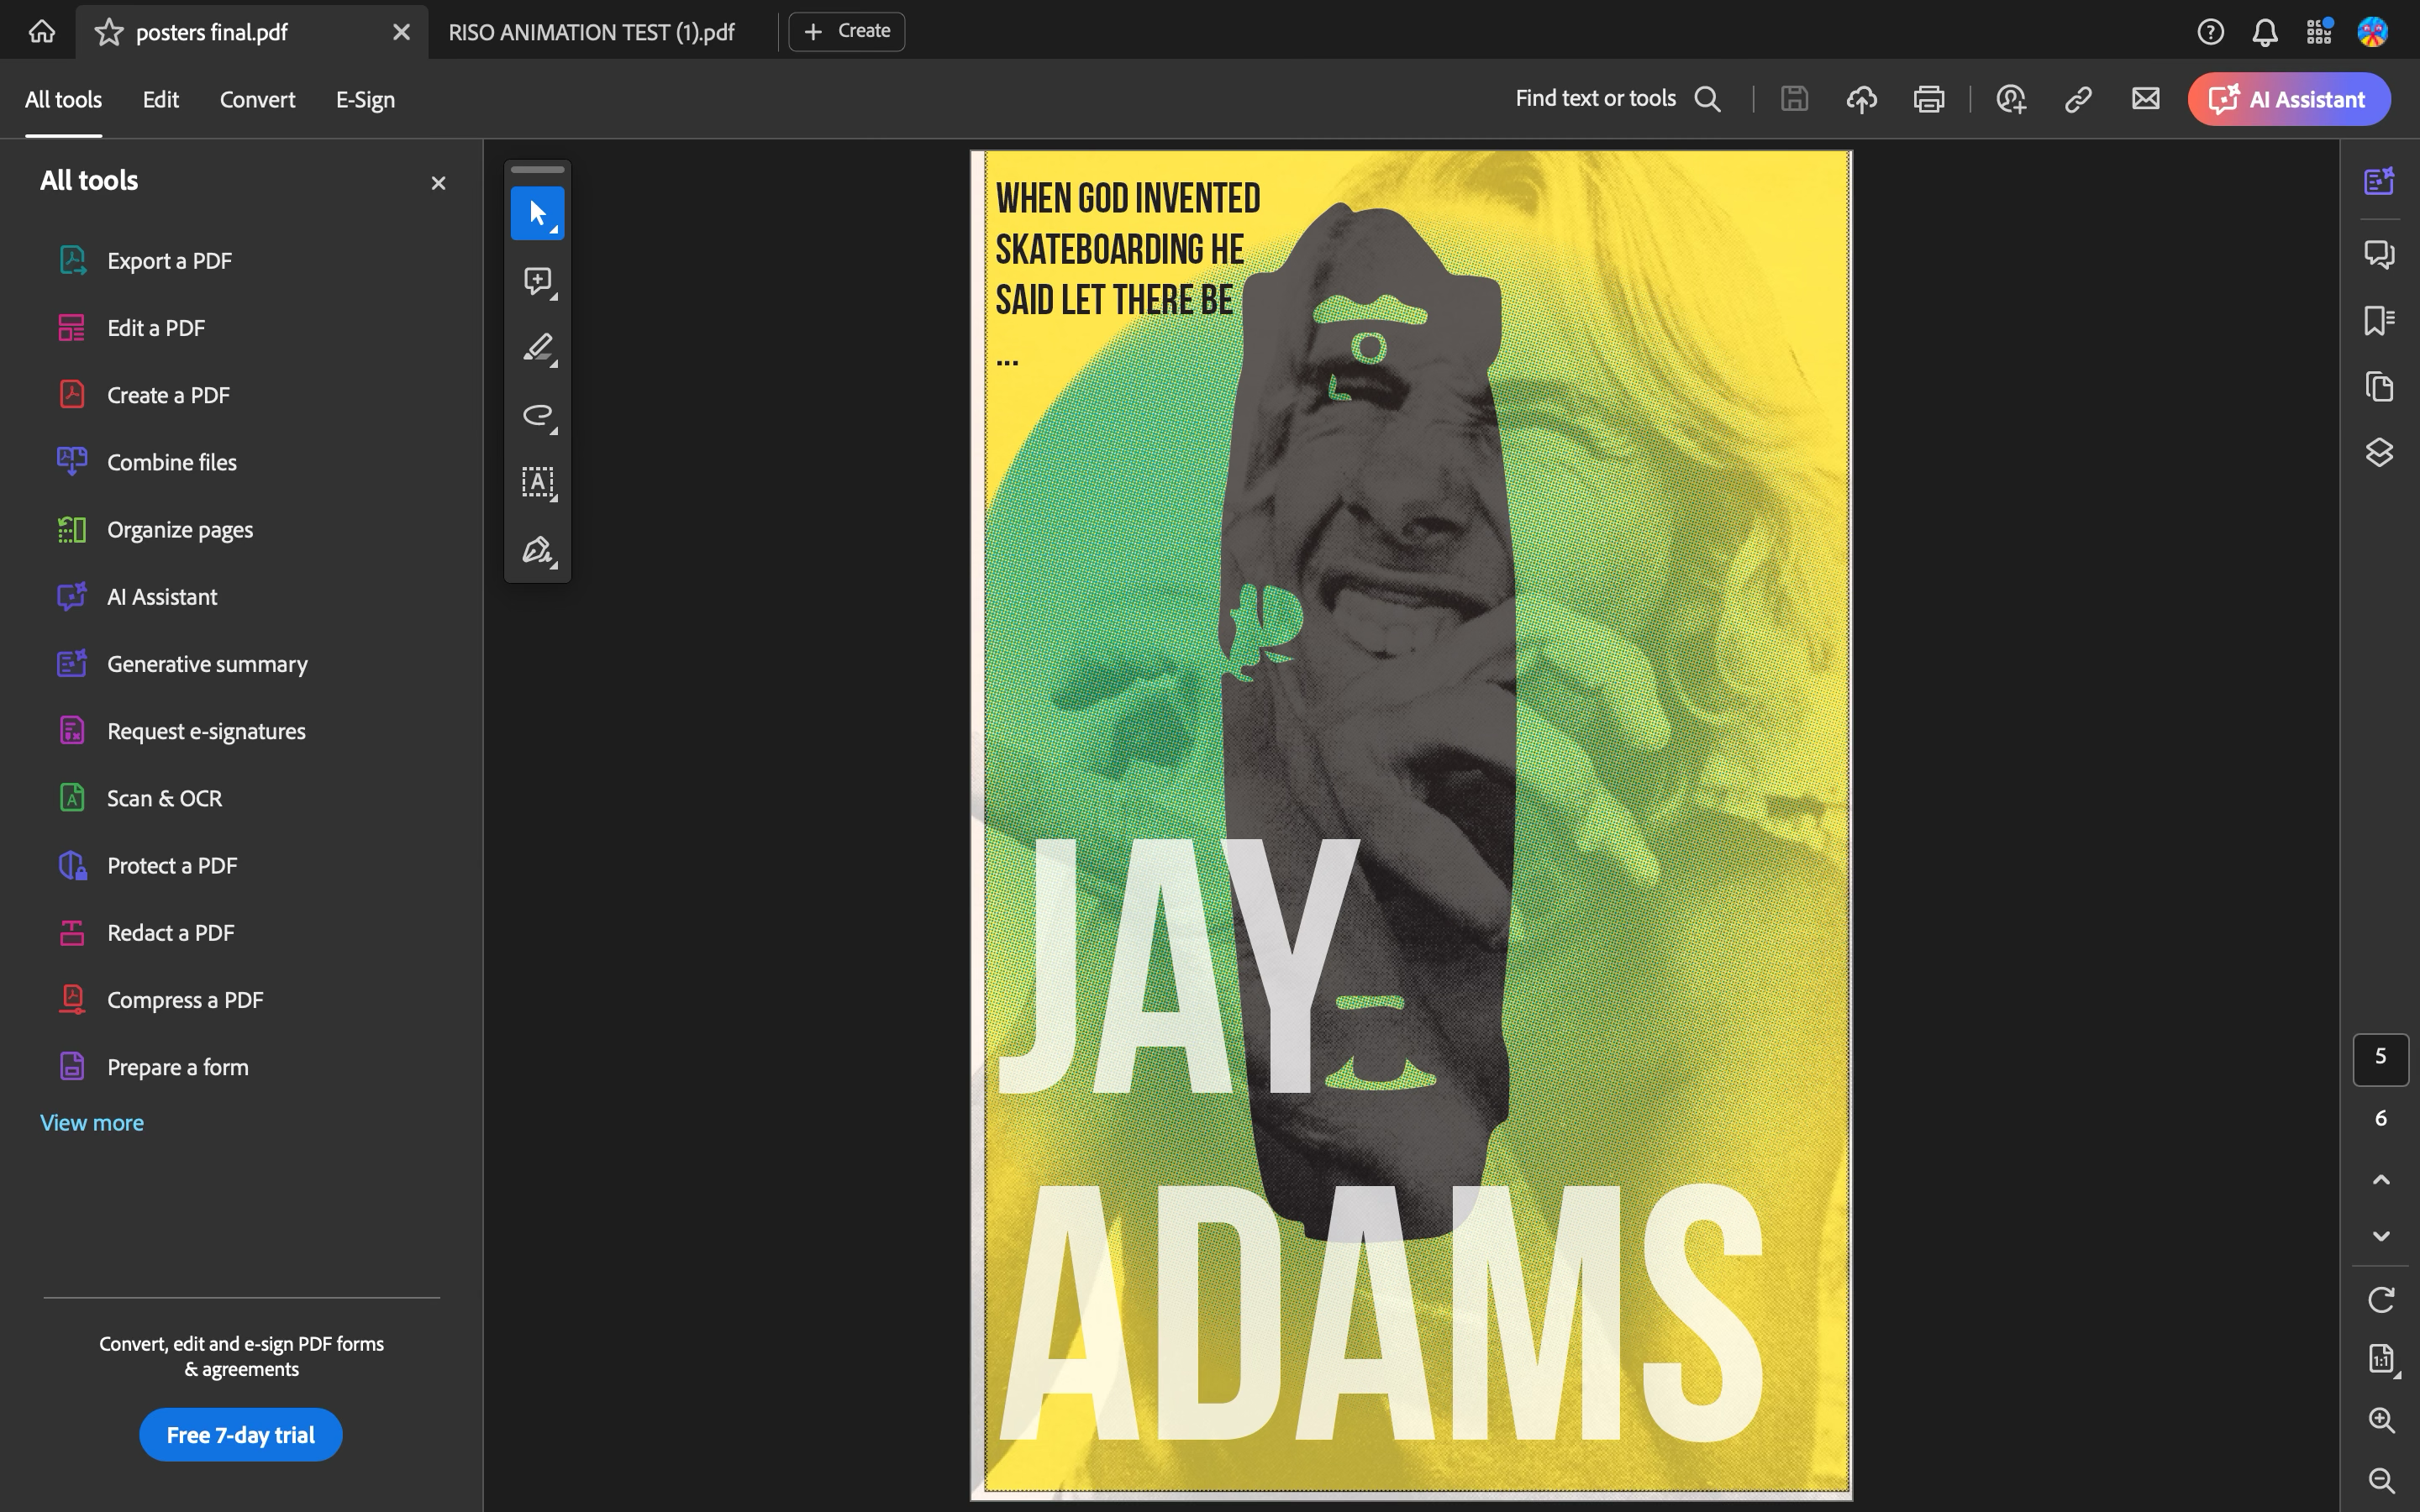Open the layers panel icon
2420x1512 pixels.
[x=2379, y=452]
